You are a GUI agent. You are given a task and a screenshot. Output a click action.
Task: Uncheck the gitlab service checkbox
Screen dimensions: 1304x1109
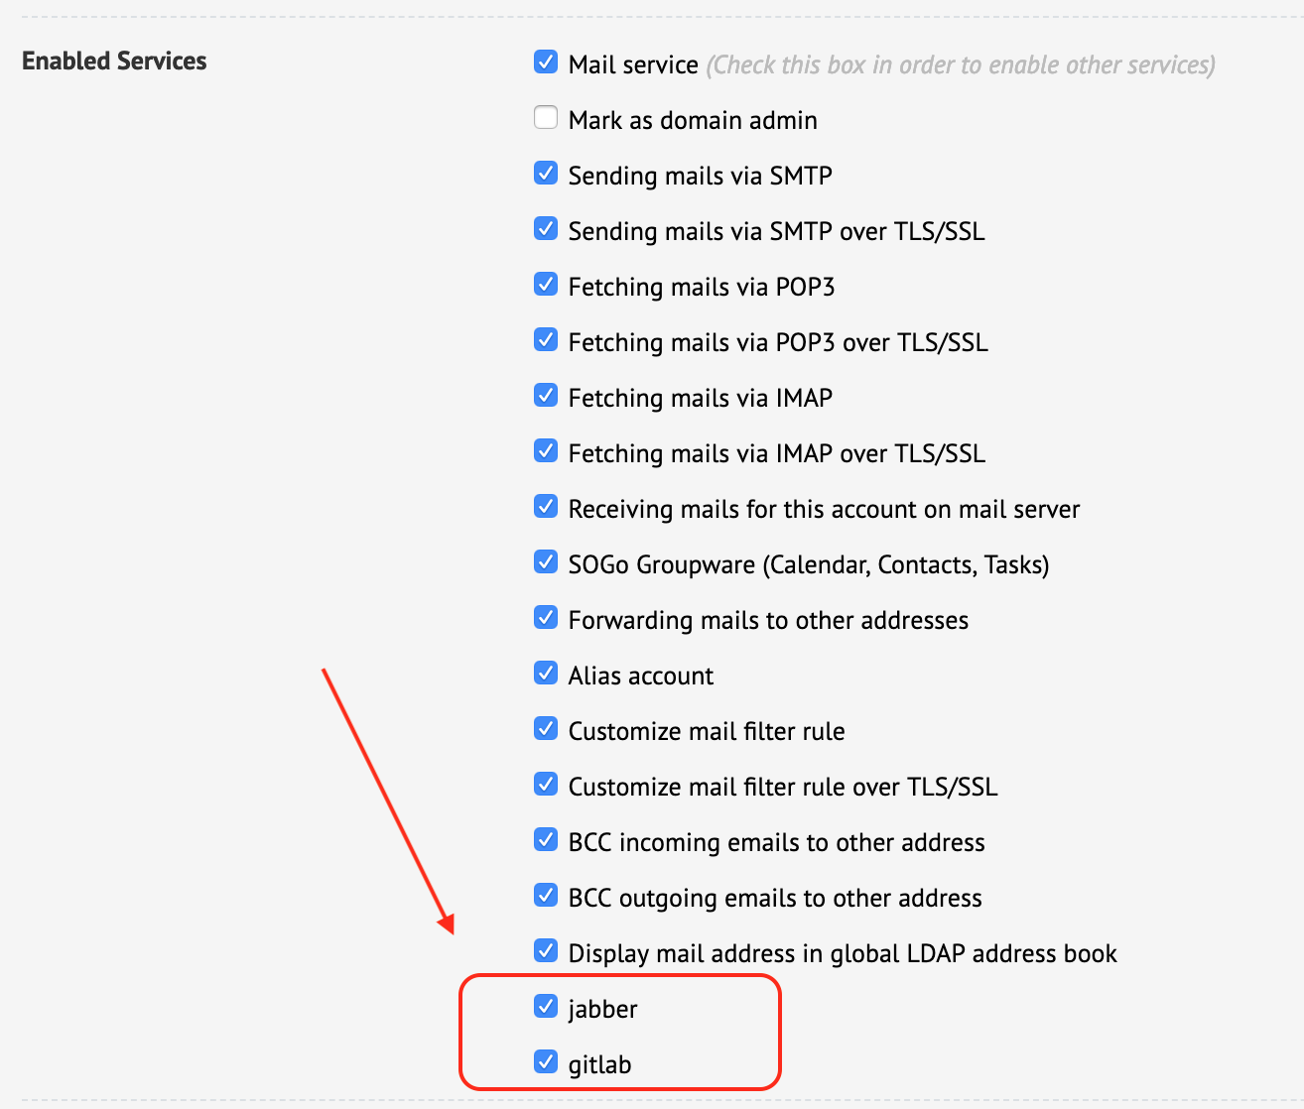tap(546, 1062)
